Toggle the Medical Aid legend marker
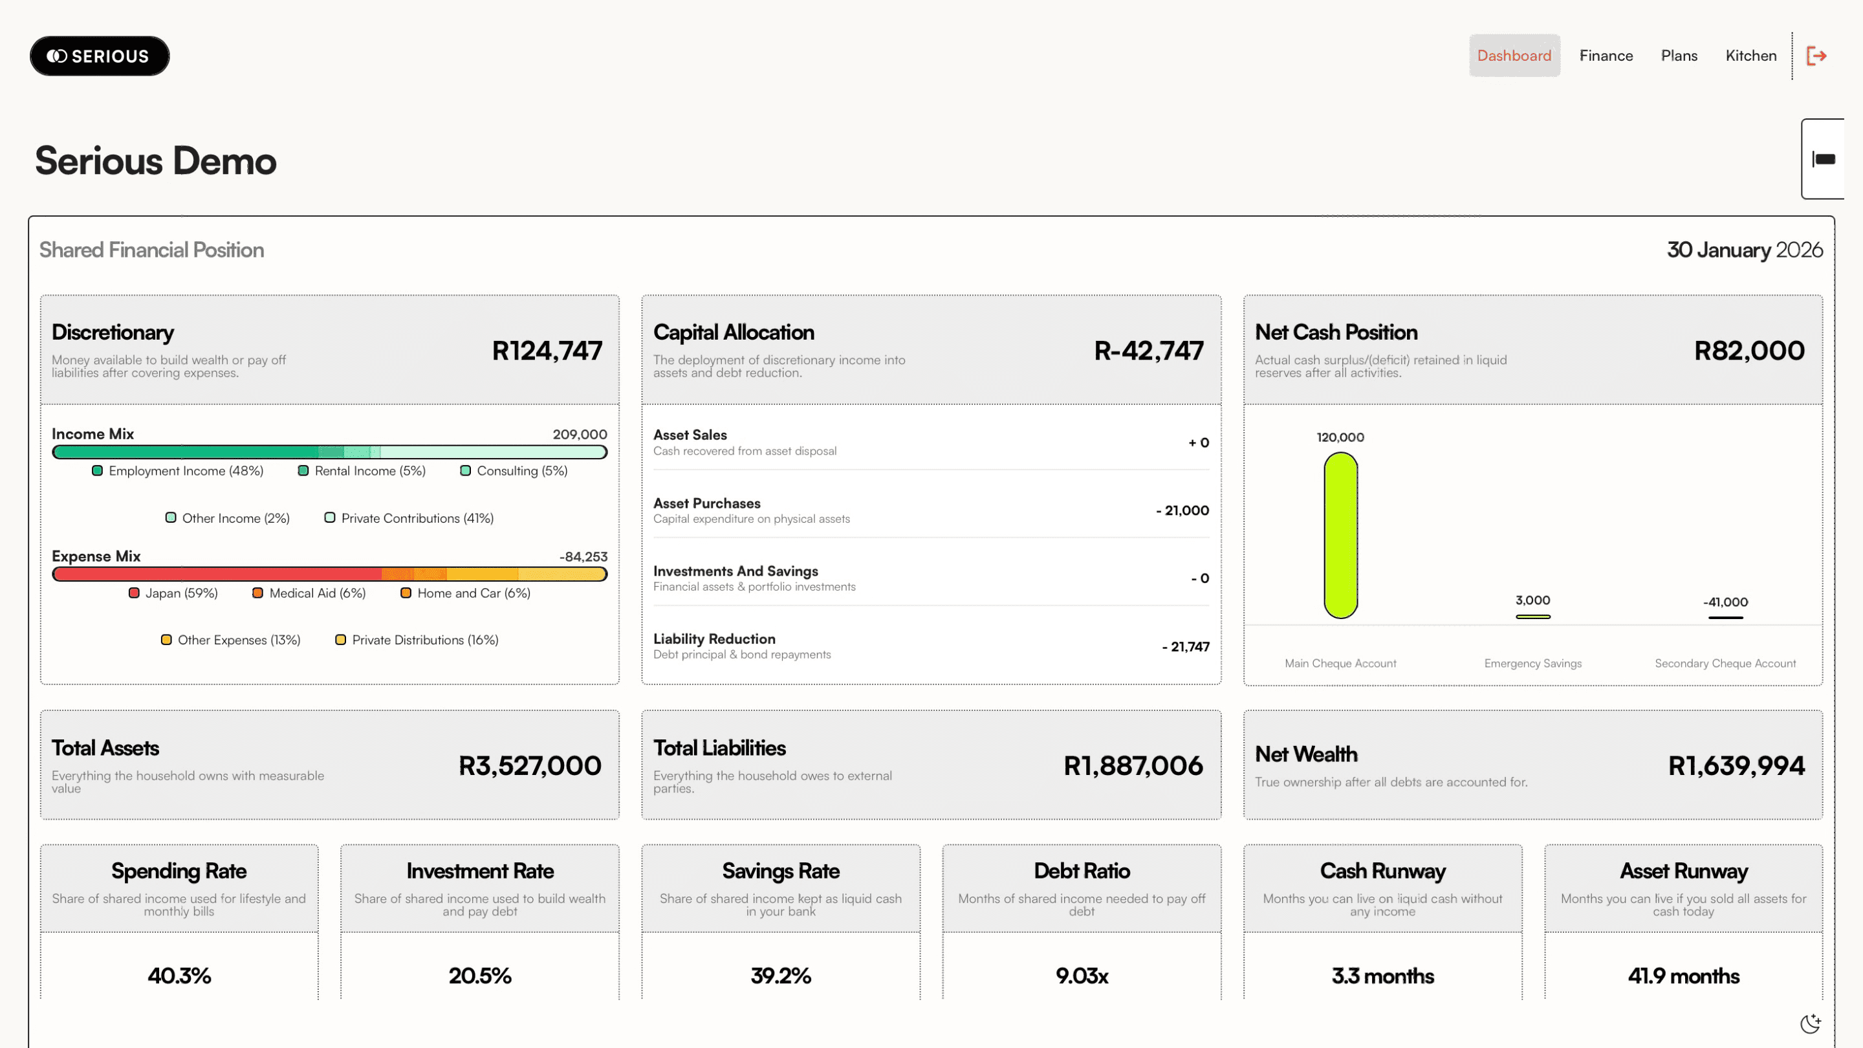Viewport: 1863px width, 1048px height. [x=257, y=593]
